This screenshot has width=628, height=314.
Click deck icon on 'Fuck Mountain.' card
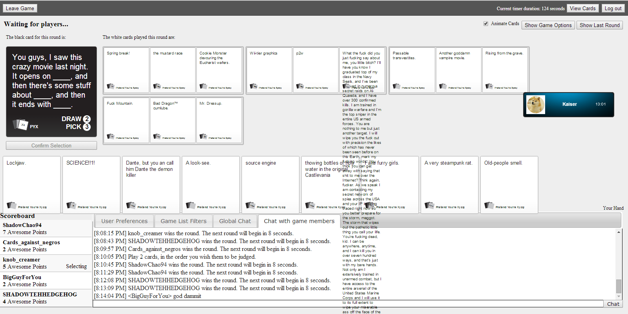point(111,136)
